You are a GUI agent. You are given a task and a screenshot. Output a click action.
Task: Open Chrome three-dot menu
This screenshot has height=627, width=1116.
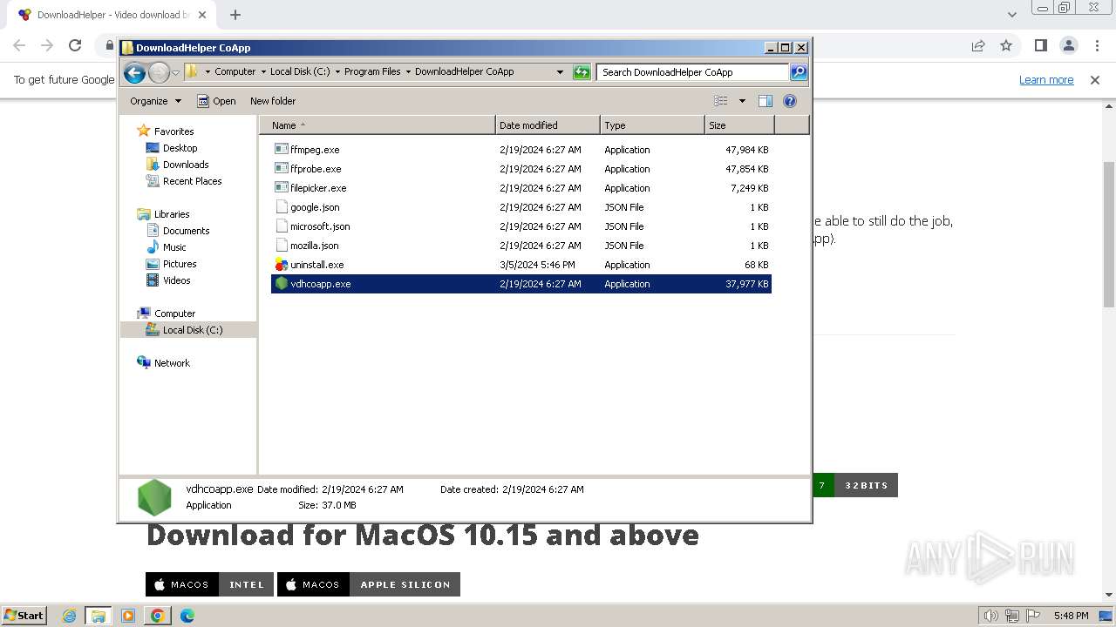1096,45
